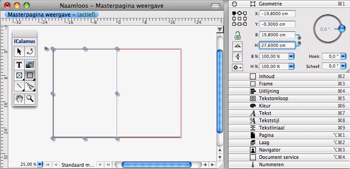The height and width of the screenshot is (169, 350).
Task: Open the Pagina inspector section
Action: pyautogui.click(x=289, y=135)
